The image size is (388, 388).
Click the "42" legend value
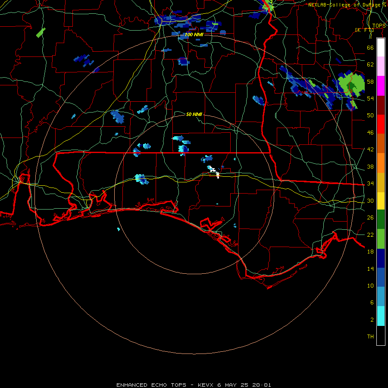[370, 150]
